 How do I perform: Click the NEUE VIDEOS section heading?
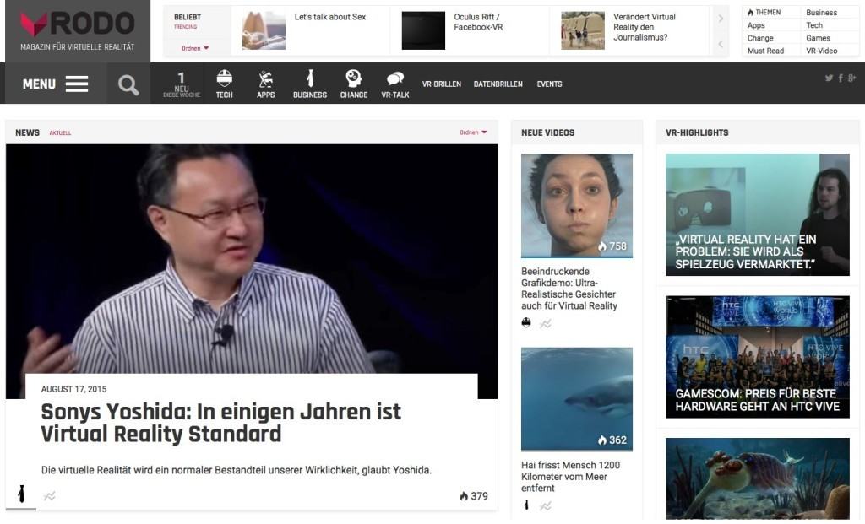[x=547, y=132]
